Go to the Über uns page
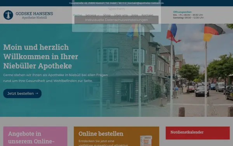The height and width of the screenshot is (146, 233). click(x=121, y=15)
